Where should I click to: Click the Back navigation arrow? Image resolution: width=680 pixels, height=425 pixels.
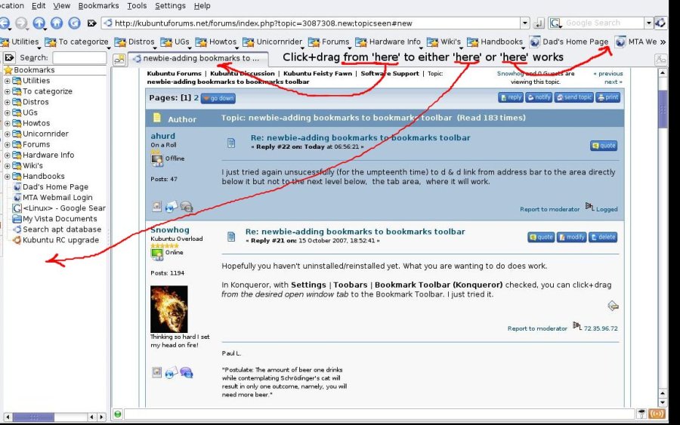coord(4,23)
